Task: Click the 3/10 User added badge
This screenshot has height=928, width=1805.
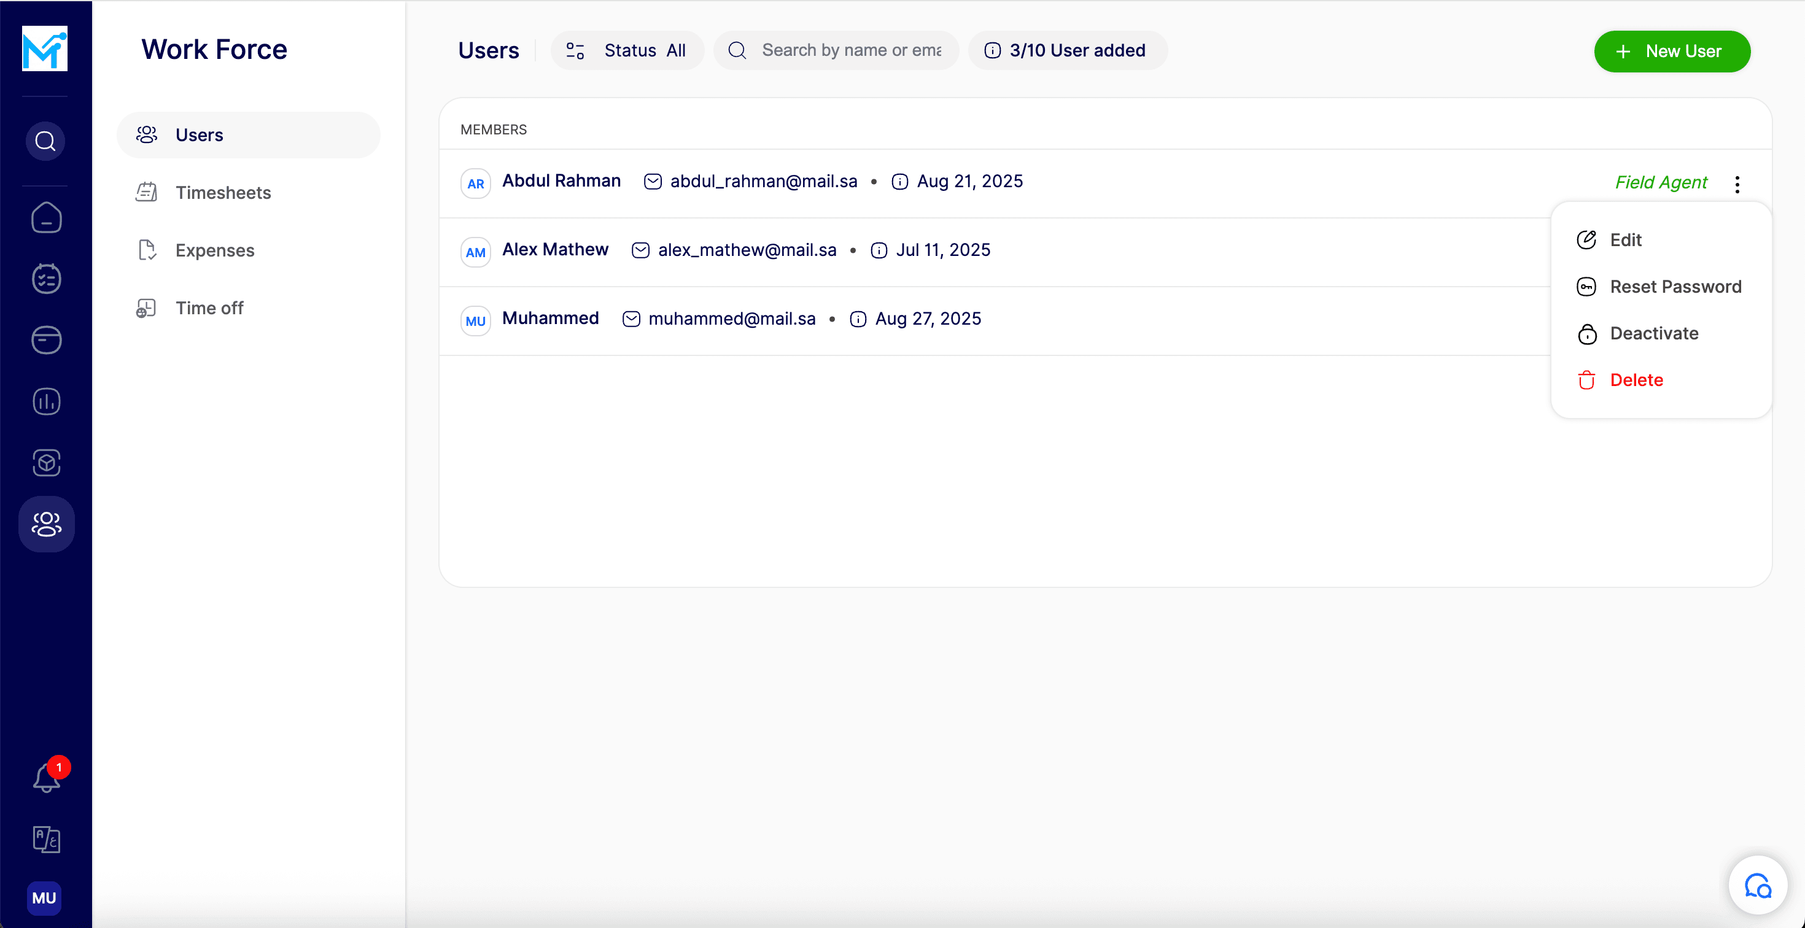Action: 1068,50
